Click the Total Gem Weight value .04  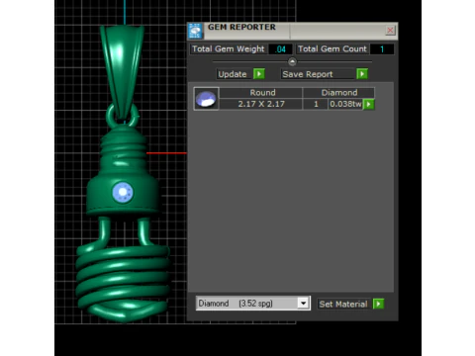click(280, 49)
